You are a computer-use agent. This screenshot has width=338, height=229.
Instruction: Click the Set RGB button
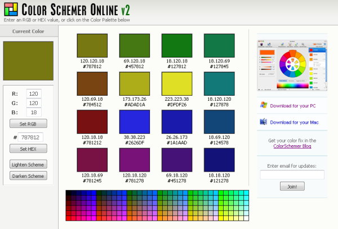pyautogui.click(x=28, y=124)
